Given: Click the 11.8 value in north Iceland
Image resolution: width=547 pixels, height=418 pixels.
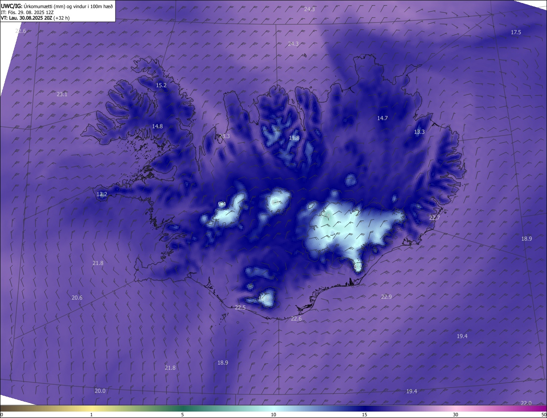Looking at the screenshot, I should coord(294,138).
